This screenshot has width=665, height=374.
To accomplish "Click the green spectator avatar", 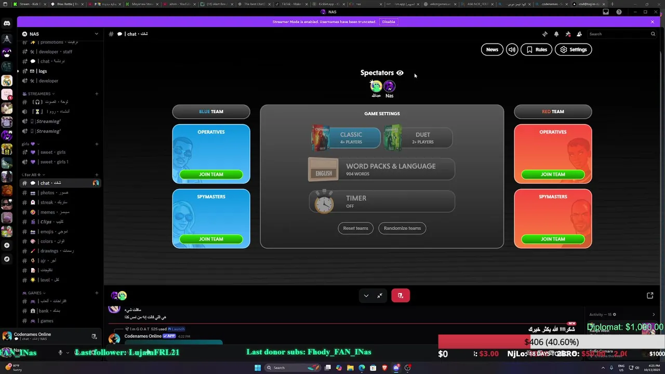I will point(376,86).
